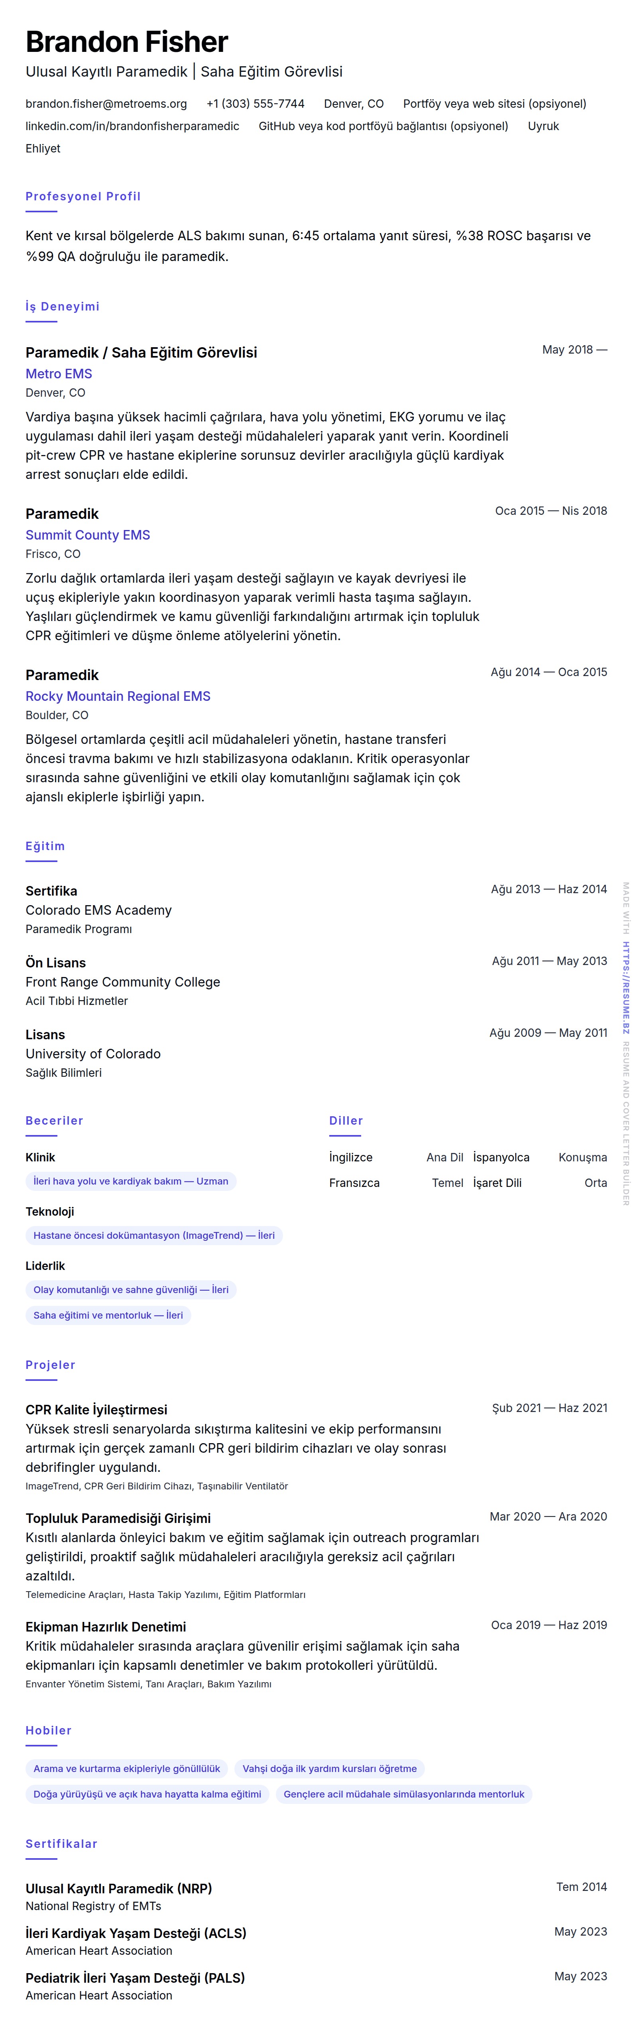633x2029 pixels.
Task: Open the vertical resume.bz watermark link
Action: click(626, 977)
